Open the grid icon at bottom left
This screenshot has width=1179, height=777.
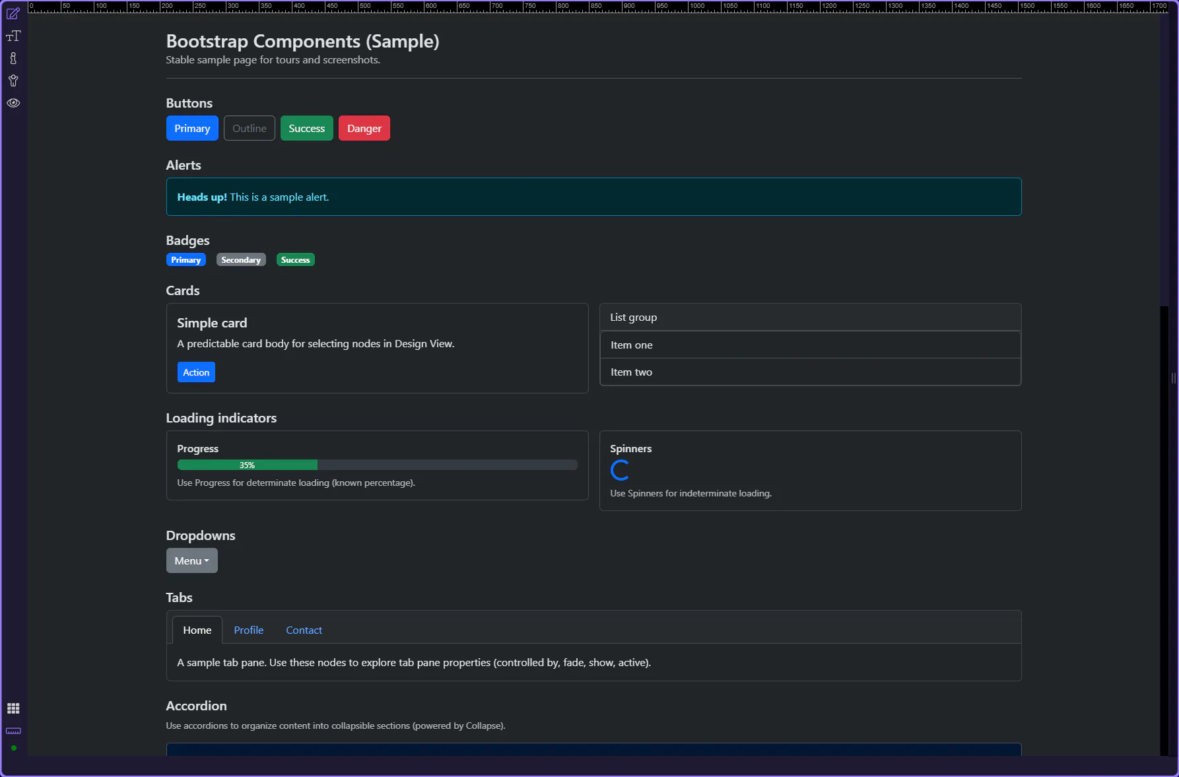coord(13,708)
